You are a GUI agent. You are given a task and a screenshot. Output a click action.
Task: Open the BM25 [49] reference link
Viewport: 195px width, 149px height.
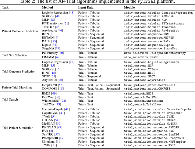[x=53, y=94]
